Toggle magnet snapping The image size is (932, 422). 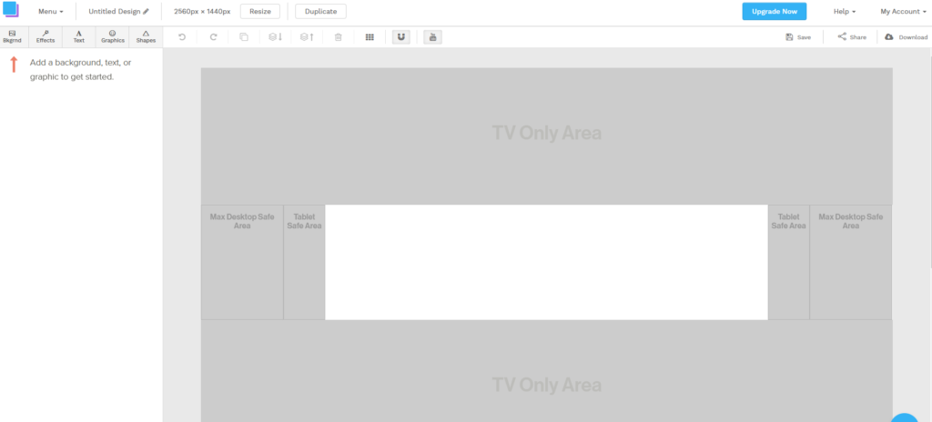(x=401, y=37)
